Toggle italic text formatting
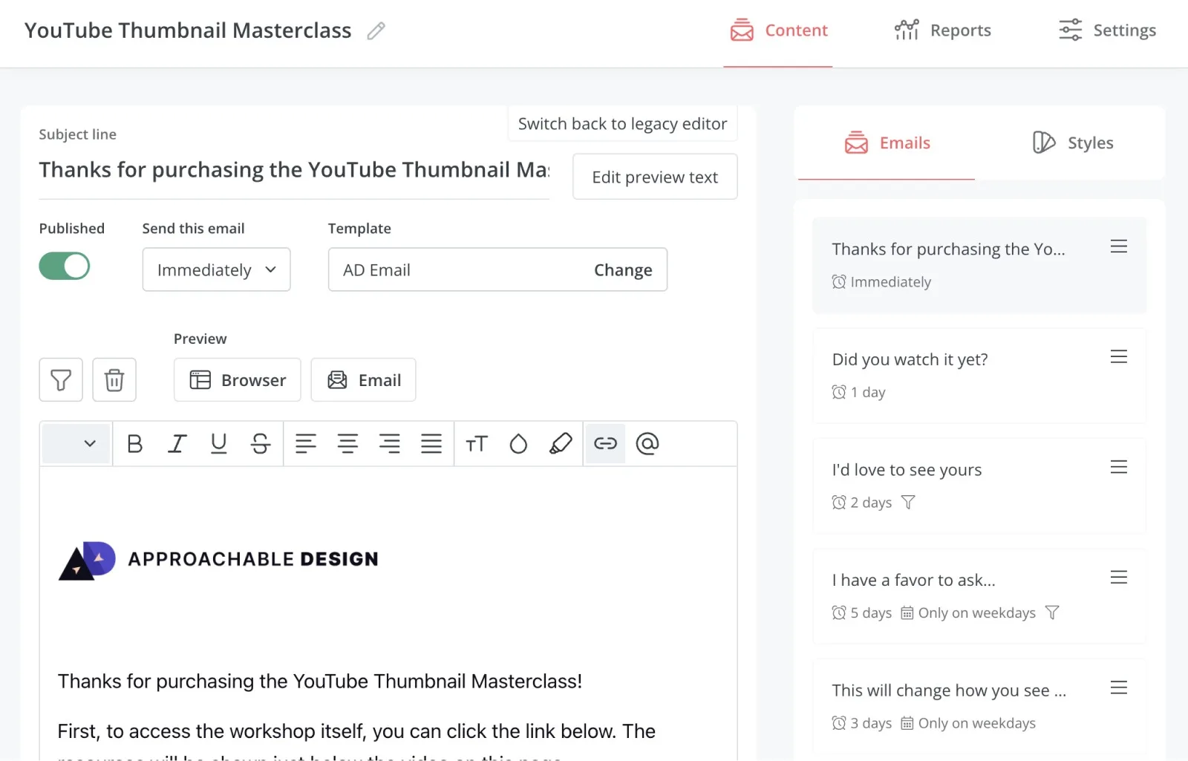 coord(177,444)
